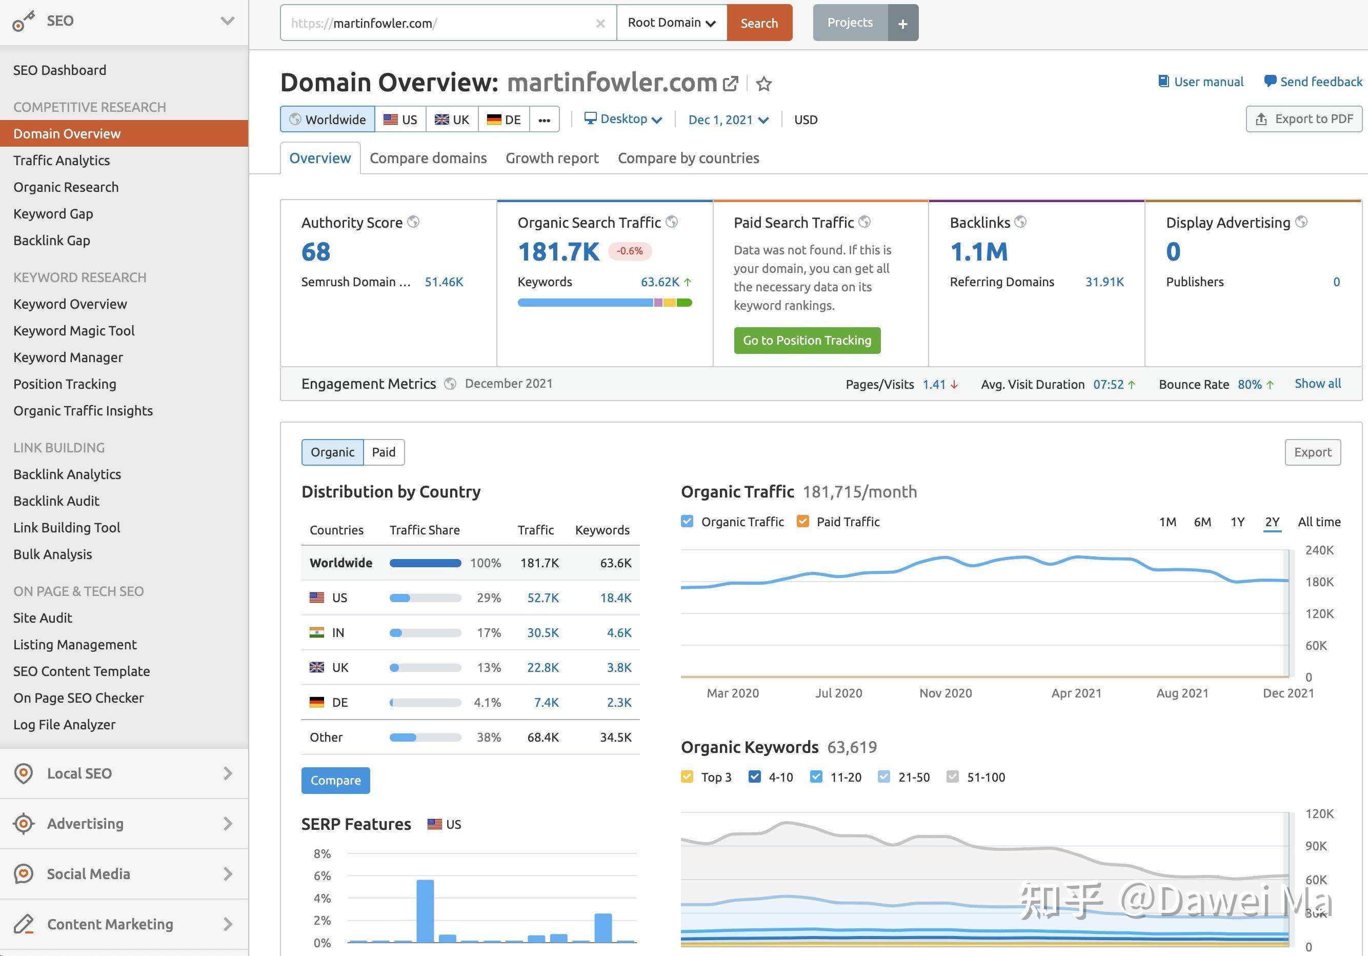1368x956 pixels.
Task: Click the User manual book icon
Action: (x=1163, y=81)
